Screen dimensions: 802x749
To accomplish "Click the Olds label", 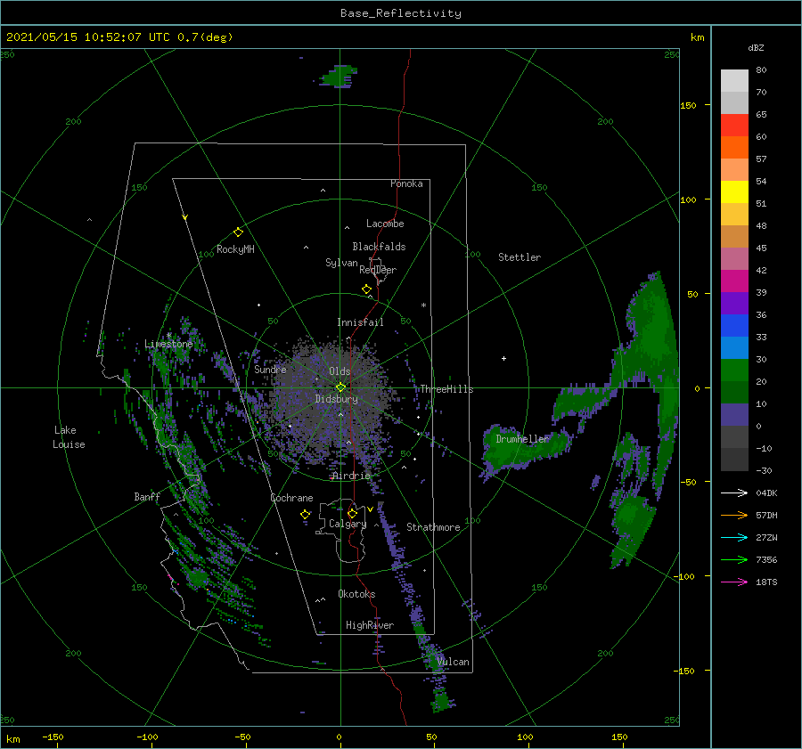I will (x=340, y=371).
